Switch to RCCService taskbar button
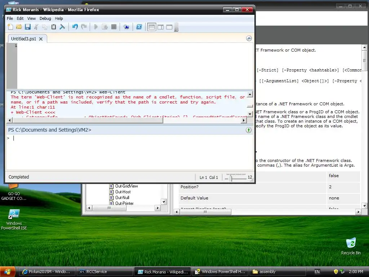 105,272
